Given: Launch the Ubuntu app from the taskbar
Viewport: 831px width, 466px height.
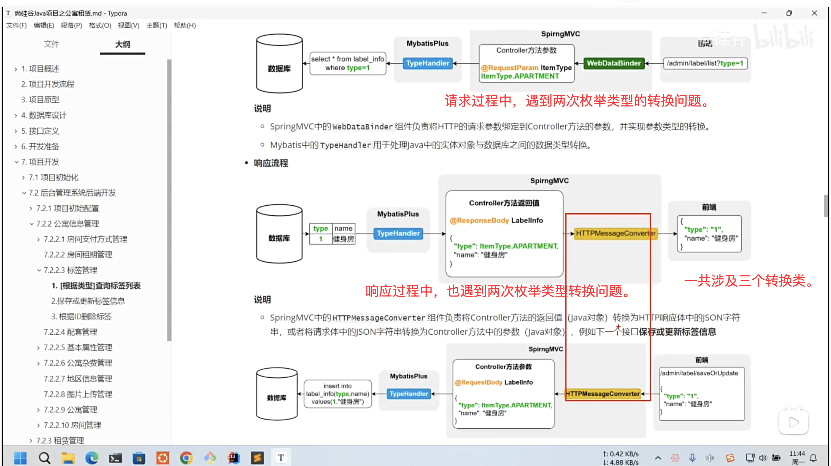Looking at the screenshot, I should click(x=163, y=457).
